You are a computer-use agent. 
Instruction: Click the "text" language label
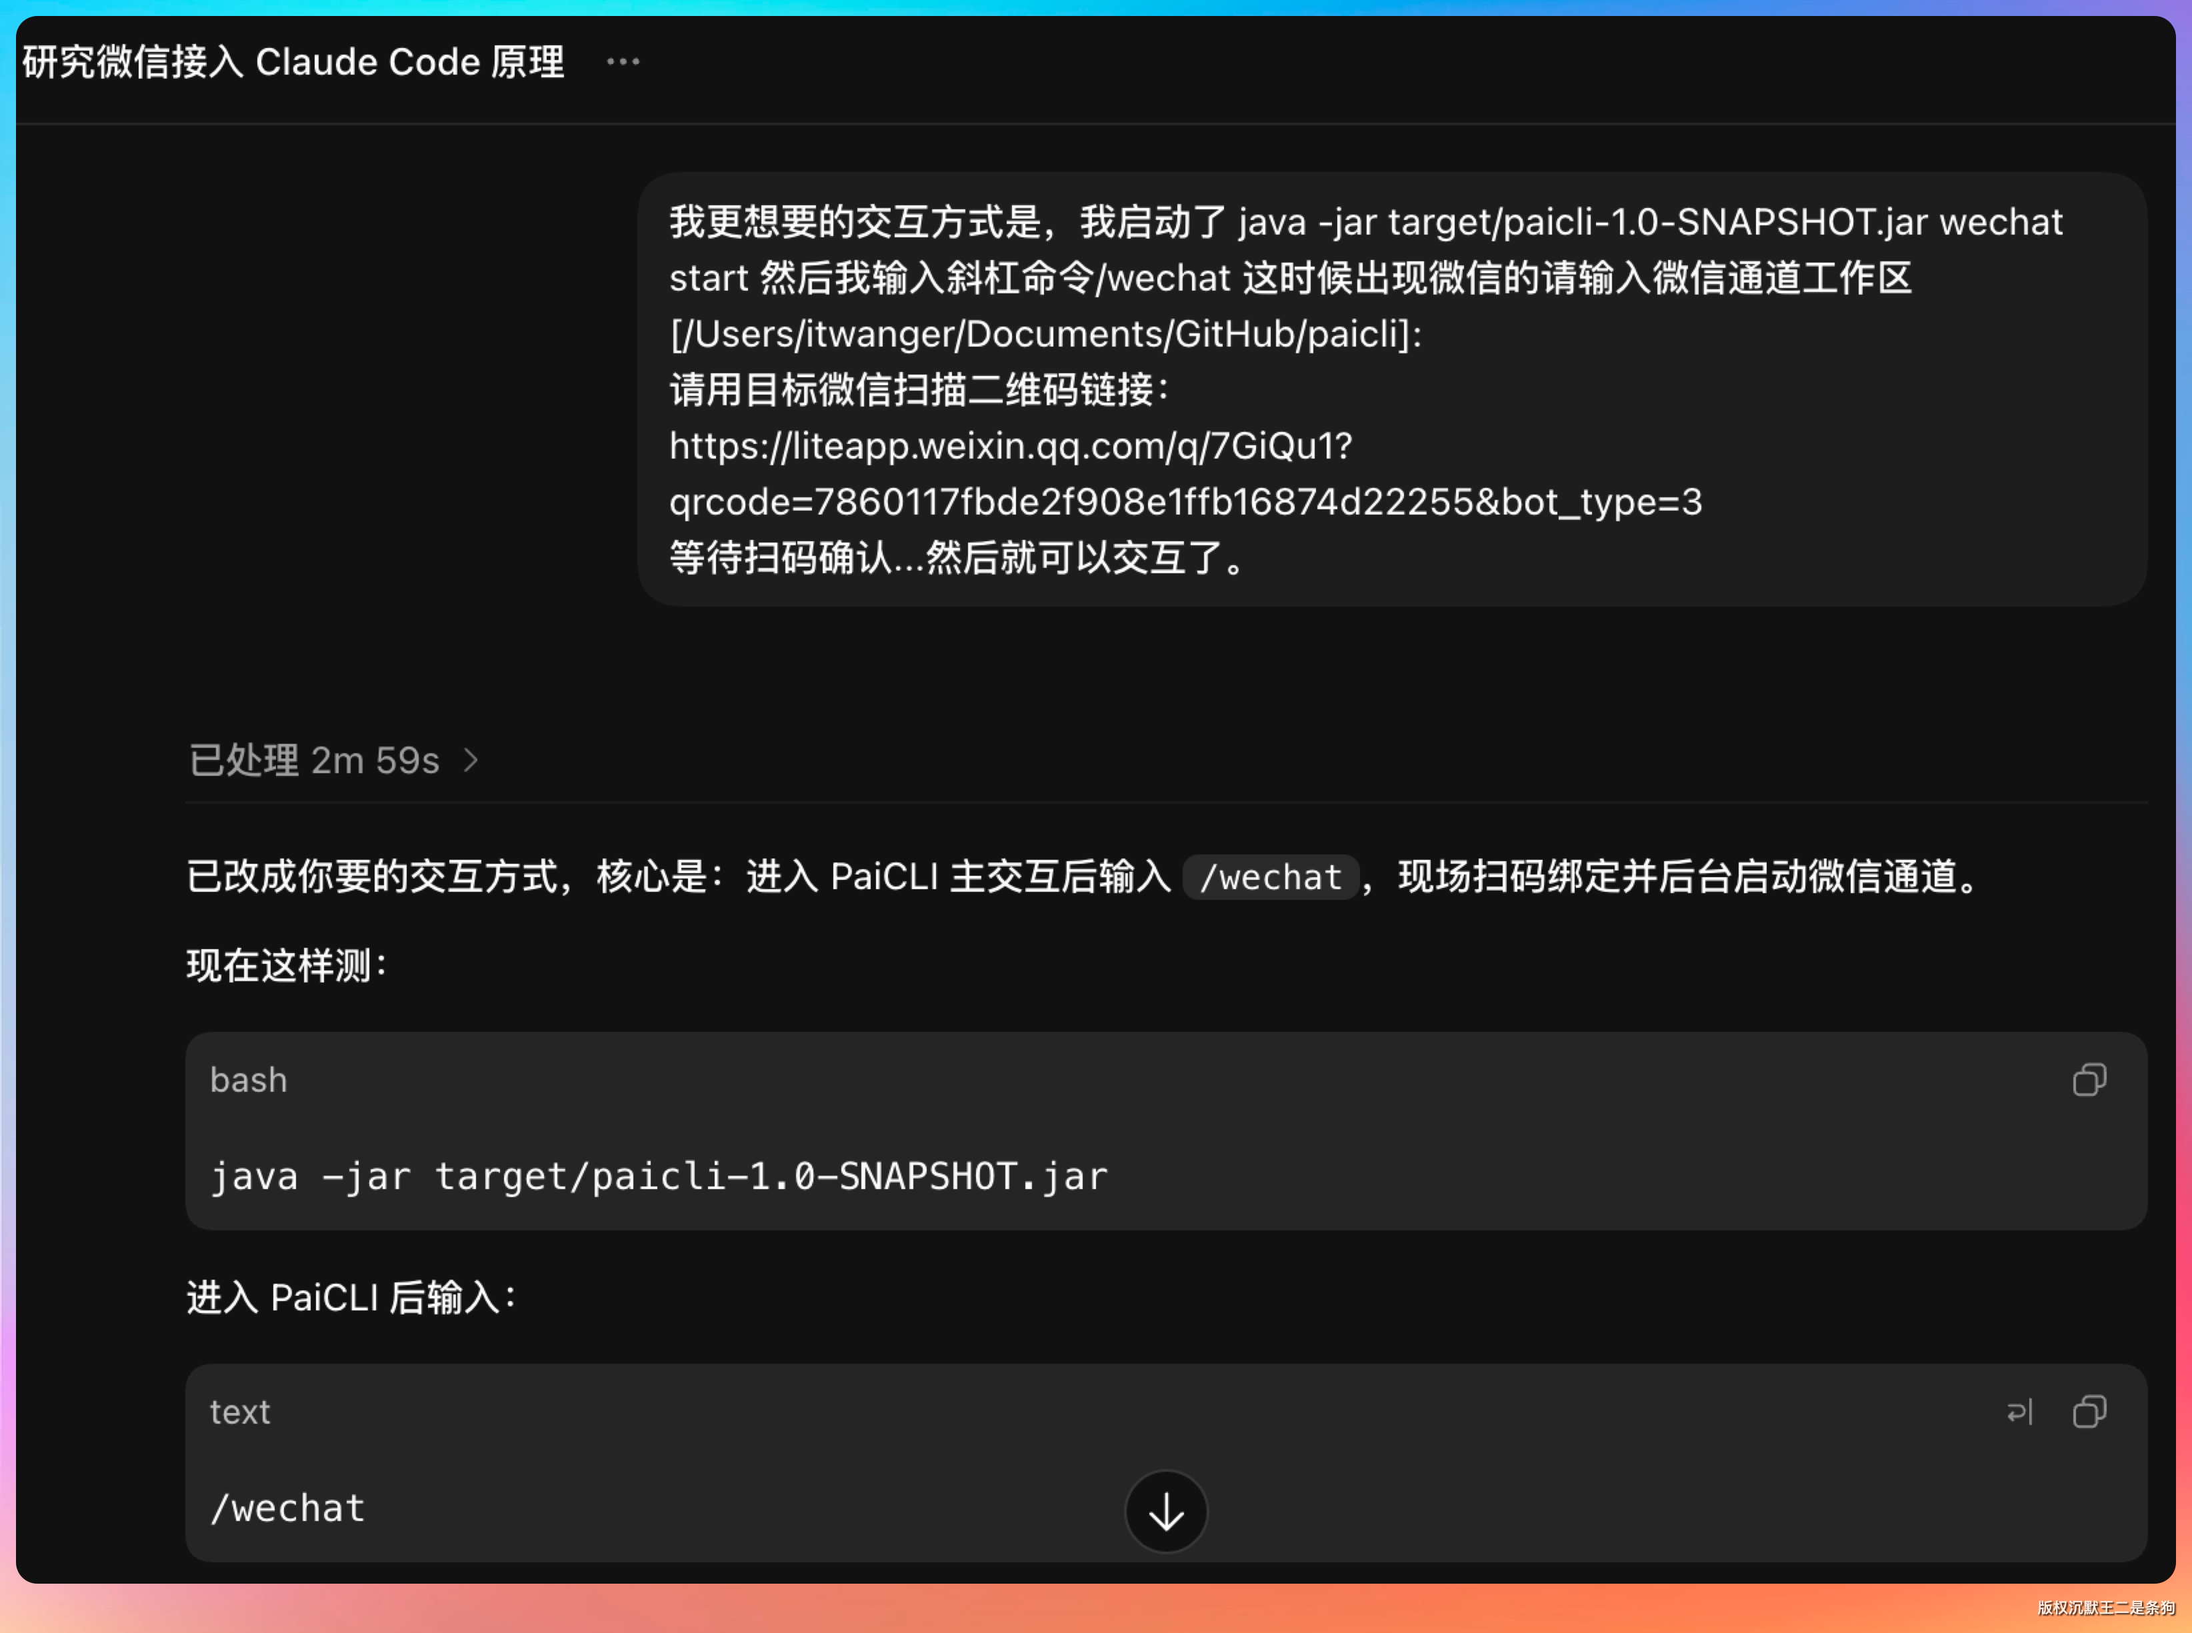point(240,1412)
